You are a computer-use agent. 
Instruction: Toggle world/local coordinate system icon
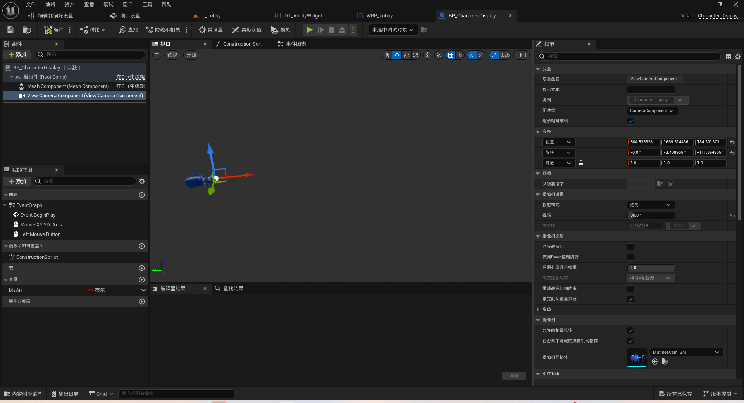coord(427,55)
